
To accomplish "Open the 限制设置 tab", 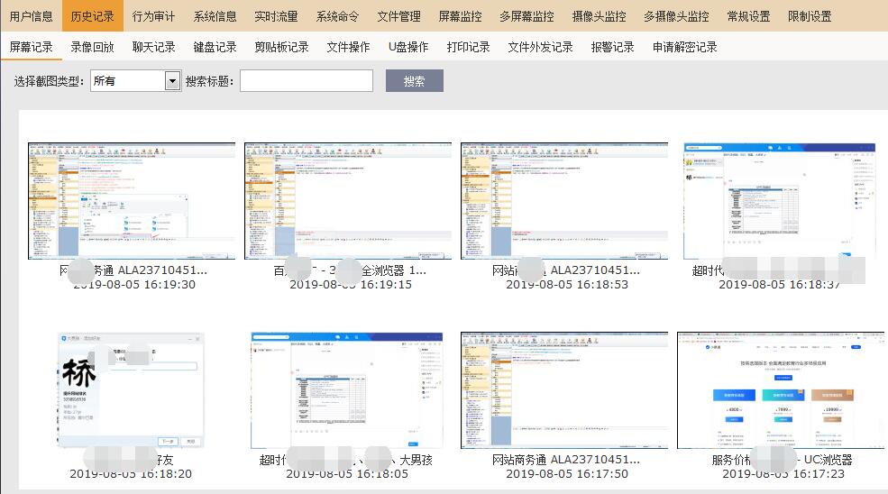I will point(810,16).
